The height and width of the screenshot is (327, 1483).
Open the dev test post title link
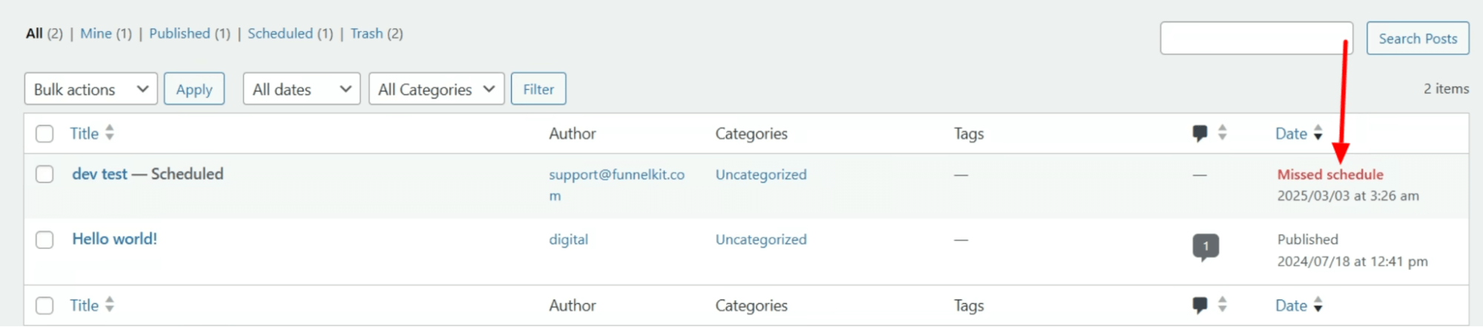(x=100, y=174)
